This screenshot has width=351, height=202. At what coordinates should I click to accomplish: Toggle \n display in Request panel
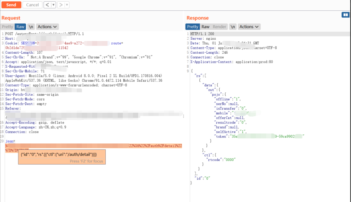tap(31, 27)
